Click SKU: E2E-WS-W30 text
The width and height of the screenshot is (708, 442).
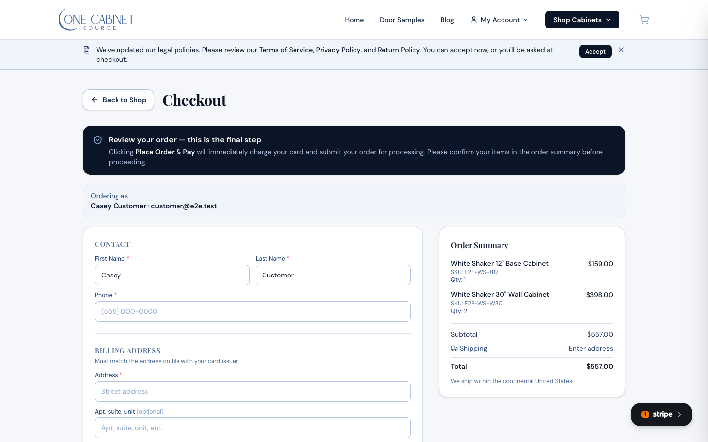coord(476,304)
